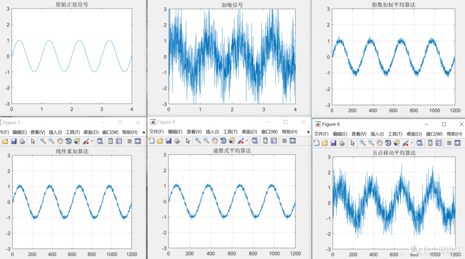Click dock arrow in Figure 3 menu bar
The height and width of the screenshot is (259, 465).
point(143,132)
